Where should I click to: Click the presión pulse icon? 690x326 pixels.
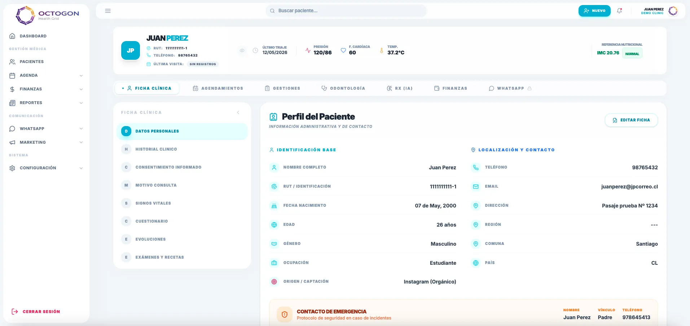(308, 50)
